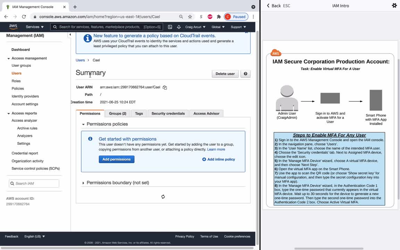The height and width of the screenshot is (250, 400).
Task: Click the Learn more link
Action: click(x=216, y=149)
